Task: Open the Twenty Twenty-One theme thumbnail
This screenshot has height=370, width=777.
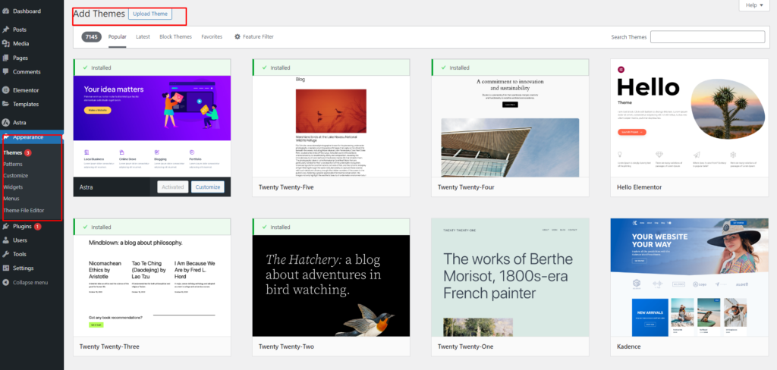Action: [x=511, y=277]
